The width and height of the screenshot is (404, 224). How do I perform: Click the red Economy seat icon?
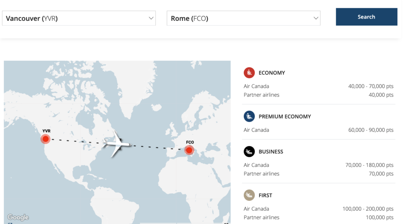pos(249,73)
